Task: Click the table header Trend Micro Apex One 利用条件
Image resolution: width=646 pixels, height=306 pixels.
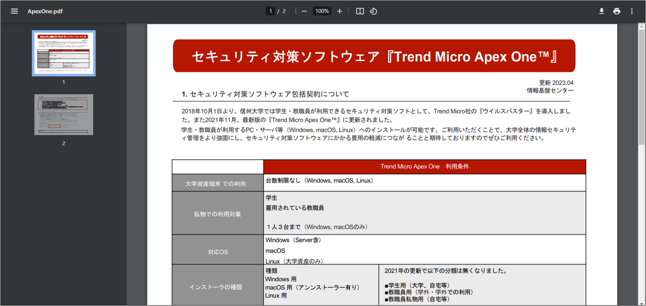Action: [x=424, y=167]
